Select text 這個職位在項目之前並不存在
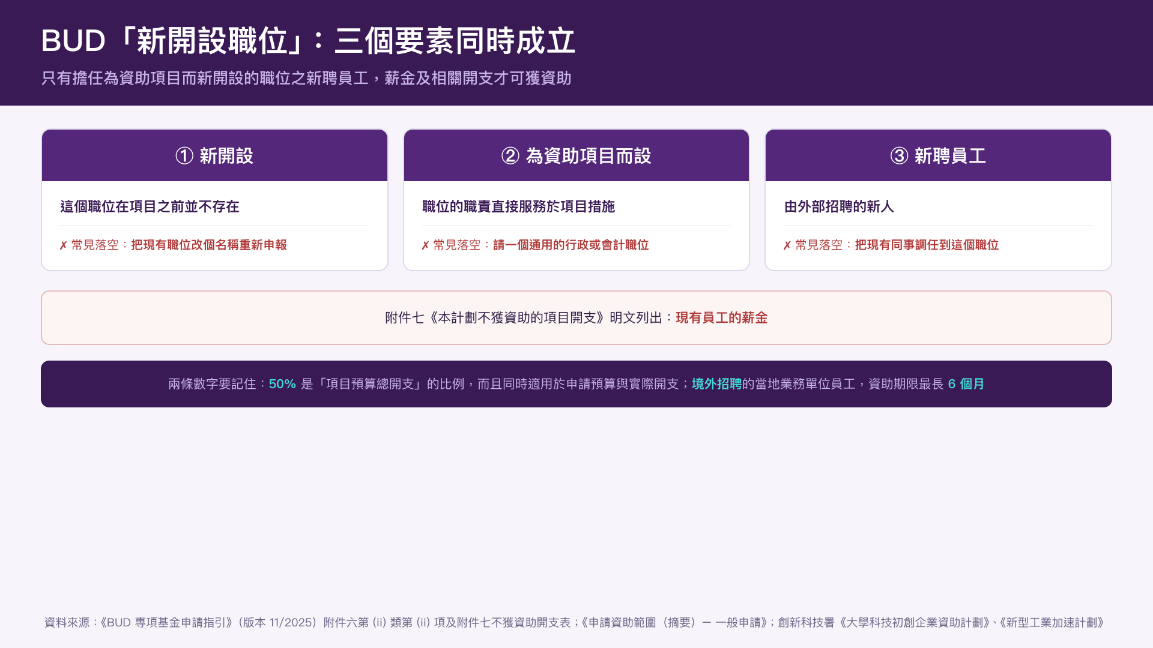The height and width of the screenshot is (648, 1153). [x=150, y=206]
